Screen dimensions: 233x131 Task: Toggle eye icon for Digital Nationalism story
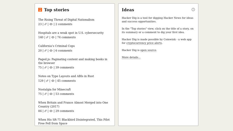pos(51,24)
